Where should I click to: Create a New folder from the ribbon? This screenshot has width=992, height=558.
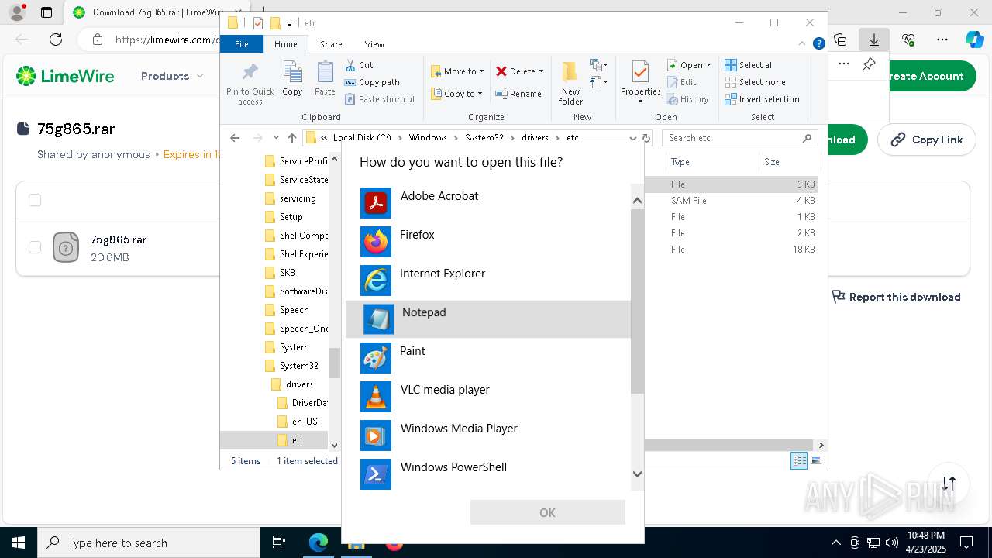coord(570,84)
